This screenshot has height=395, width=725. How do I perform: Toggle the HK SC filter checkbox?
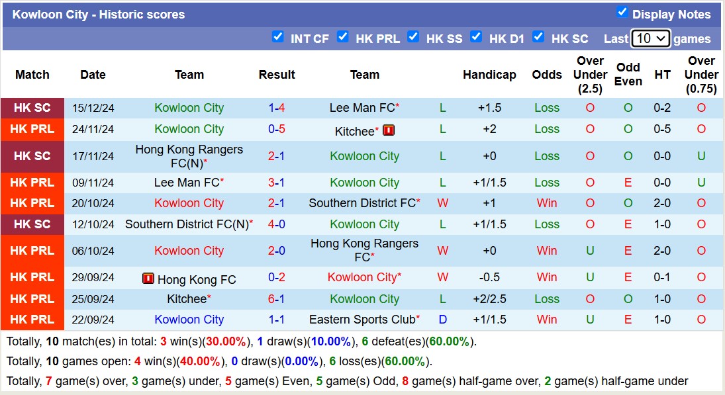pyautogui.click(x=538, y=37)
